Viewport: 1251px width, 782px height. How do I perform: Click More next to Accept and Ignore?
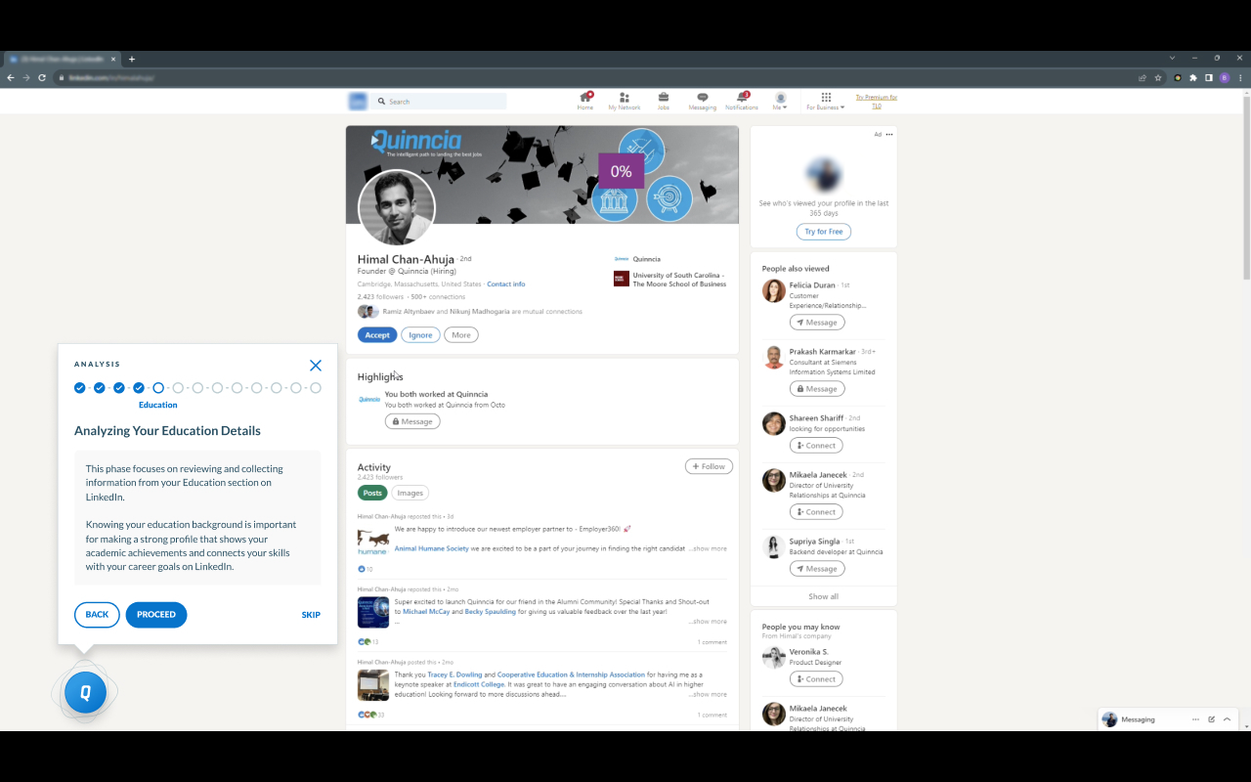460,334
